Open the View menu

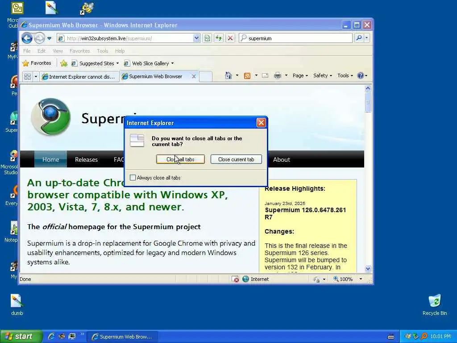pyautogui.click(x=58, y=51)
